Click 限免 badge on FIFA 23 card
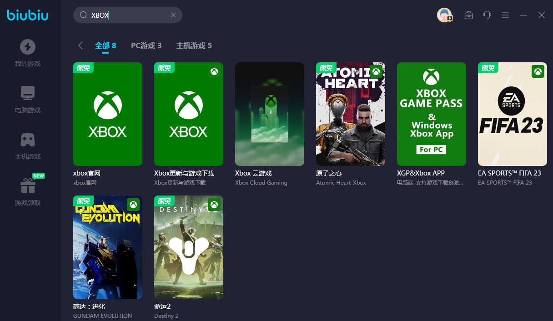 [x=488, y=68]
